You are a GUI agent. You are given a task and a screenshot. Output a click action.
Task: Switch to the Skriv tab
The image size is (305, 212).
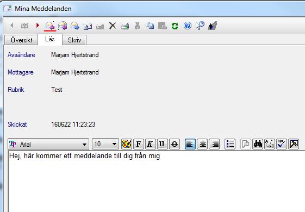click(x=74, y=40)
